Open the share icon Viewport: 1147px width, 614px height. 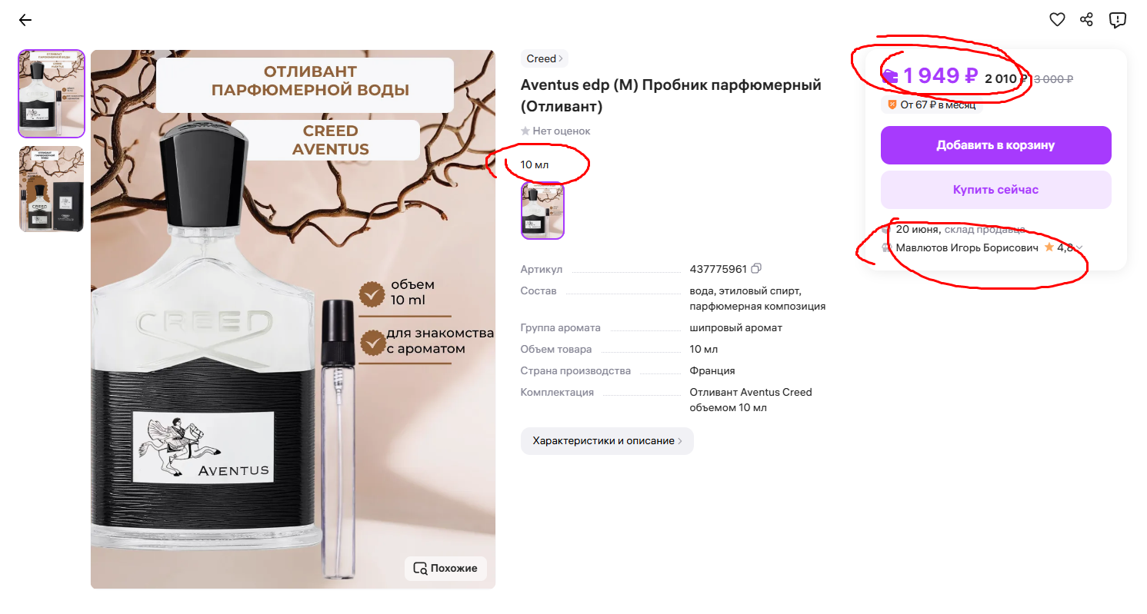pyautogui.click(x=1086, y=20)
